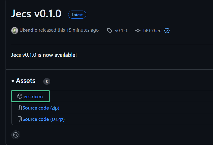This screenshot has width=213, height=145.
Task: Click the commit icon before b8f7bed
Action: (x=138, y=31)
